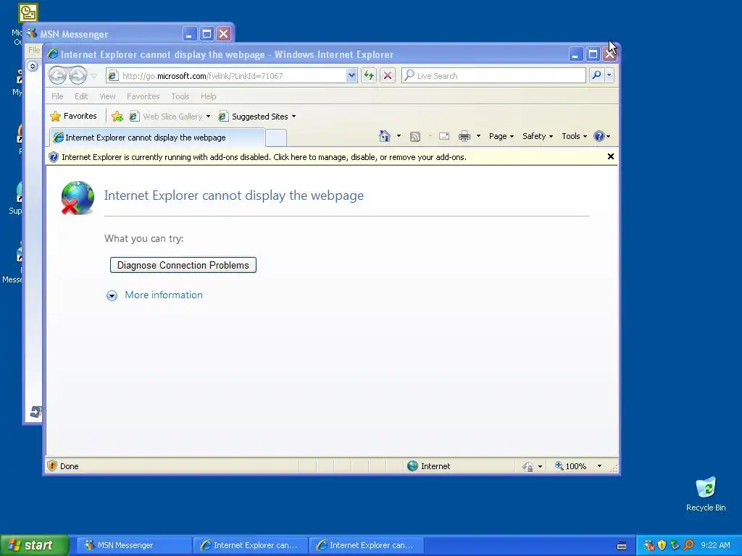Click the Help question mark icon
This screenshot has width=742, height=556.
pos(599,136)
